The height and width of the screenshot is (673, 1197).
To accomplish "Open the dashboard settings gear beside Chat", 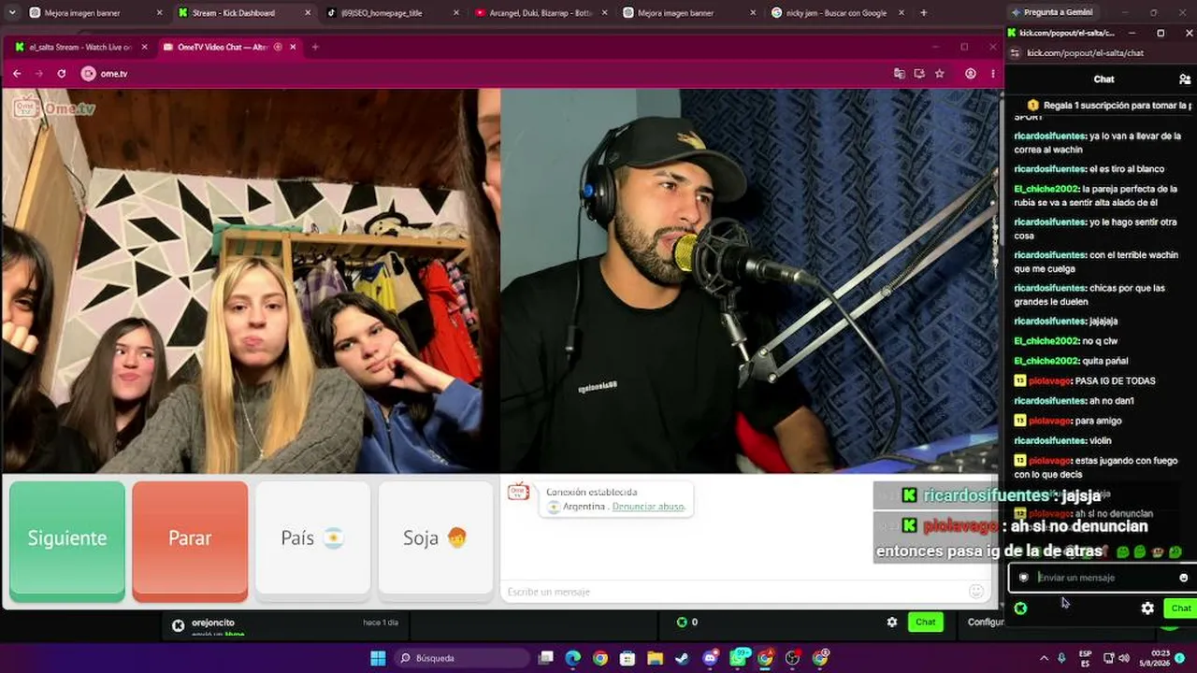I will coord(892,623).
